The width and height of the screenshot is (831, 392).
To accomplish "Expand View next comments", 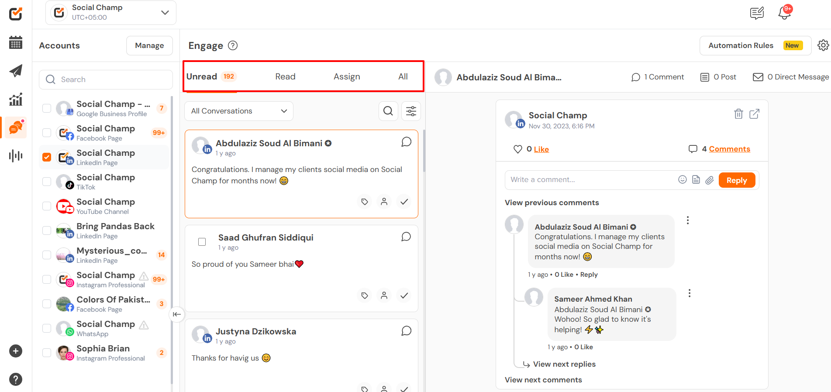I will coord(543,380).
